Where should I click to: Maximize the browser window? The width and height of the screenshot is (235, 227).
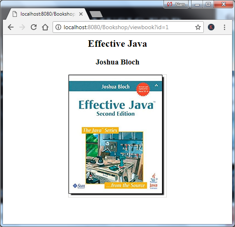point(208,4)
